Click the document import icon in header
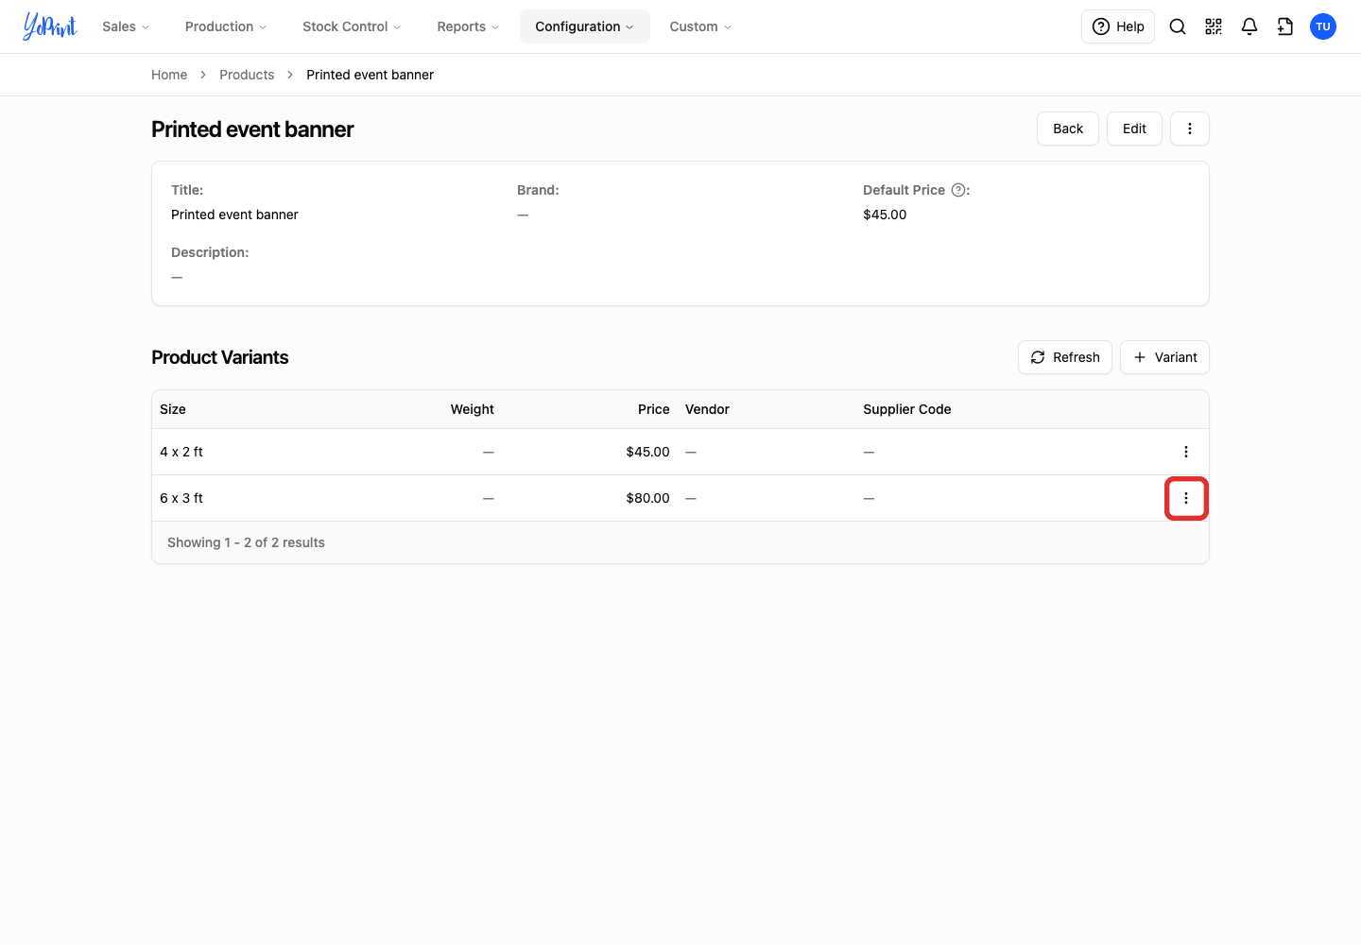Screen dimensions: 1361x945 (x=1285, y=26)
